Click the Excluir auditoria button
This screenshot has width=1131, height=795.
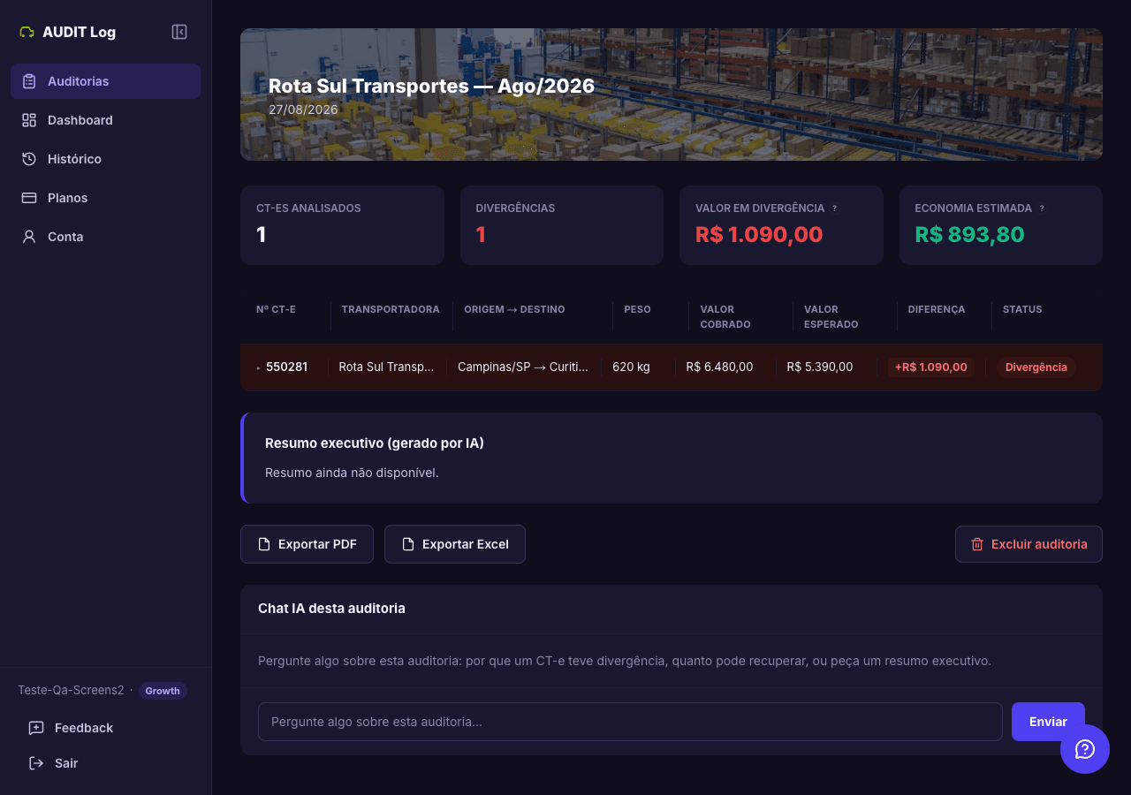coord(1029,544)
